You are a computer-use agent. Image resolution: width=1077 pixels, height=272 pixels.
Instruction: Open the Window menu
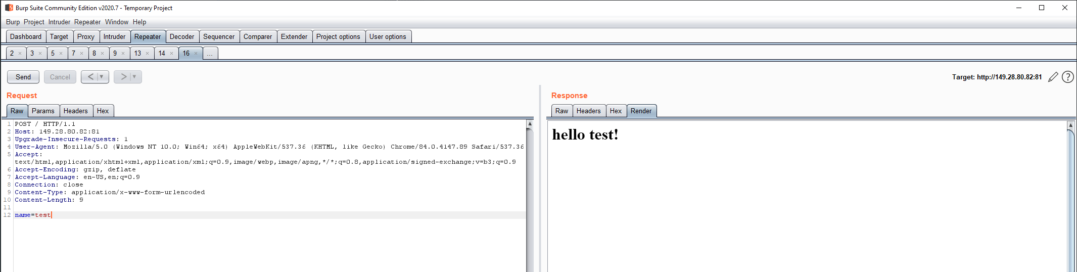point(117,22)
